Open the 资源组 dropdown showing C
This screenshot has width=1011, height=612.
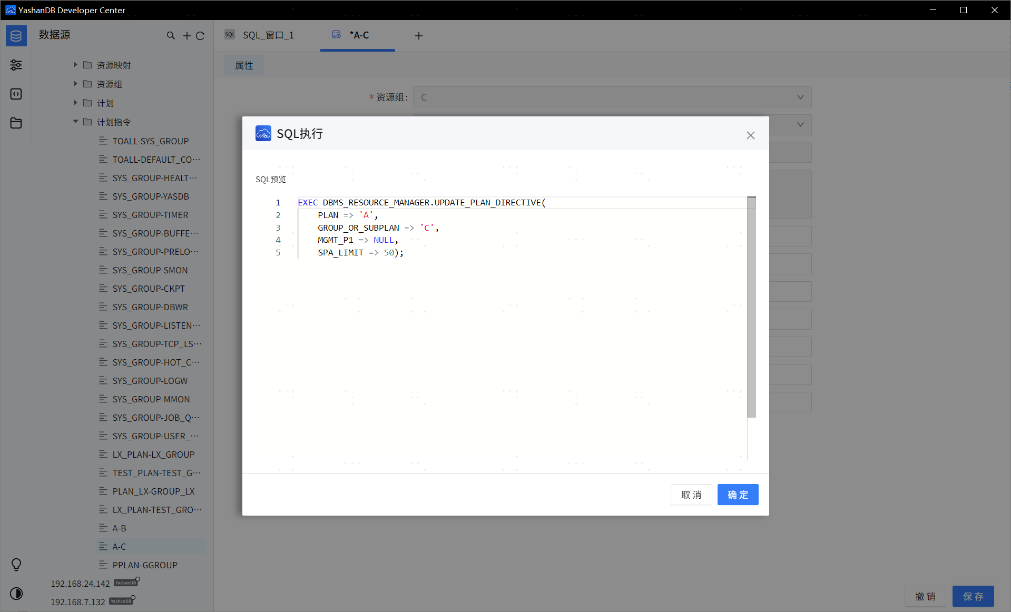[x=800, y=97]
